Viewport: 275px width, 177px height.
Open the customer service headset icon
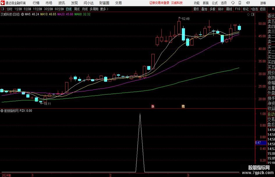(x=233, y=3)
